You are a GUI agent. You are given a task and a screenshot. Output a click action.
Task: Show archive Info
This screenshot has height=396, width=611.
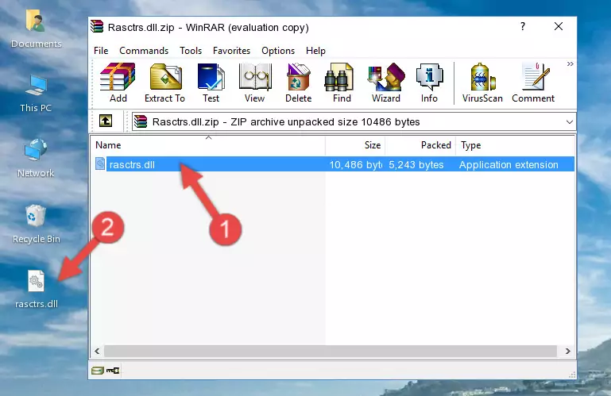(429, 83)
